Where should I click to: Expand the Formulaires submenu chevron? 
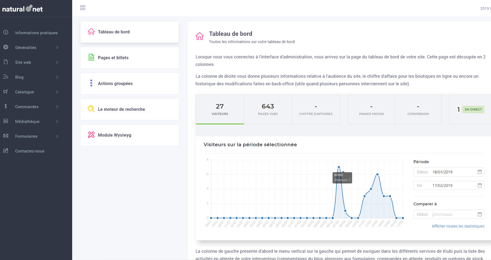(57, 136)
